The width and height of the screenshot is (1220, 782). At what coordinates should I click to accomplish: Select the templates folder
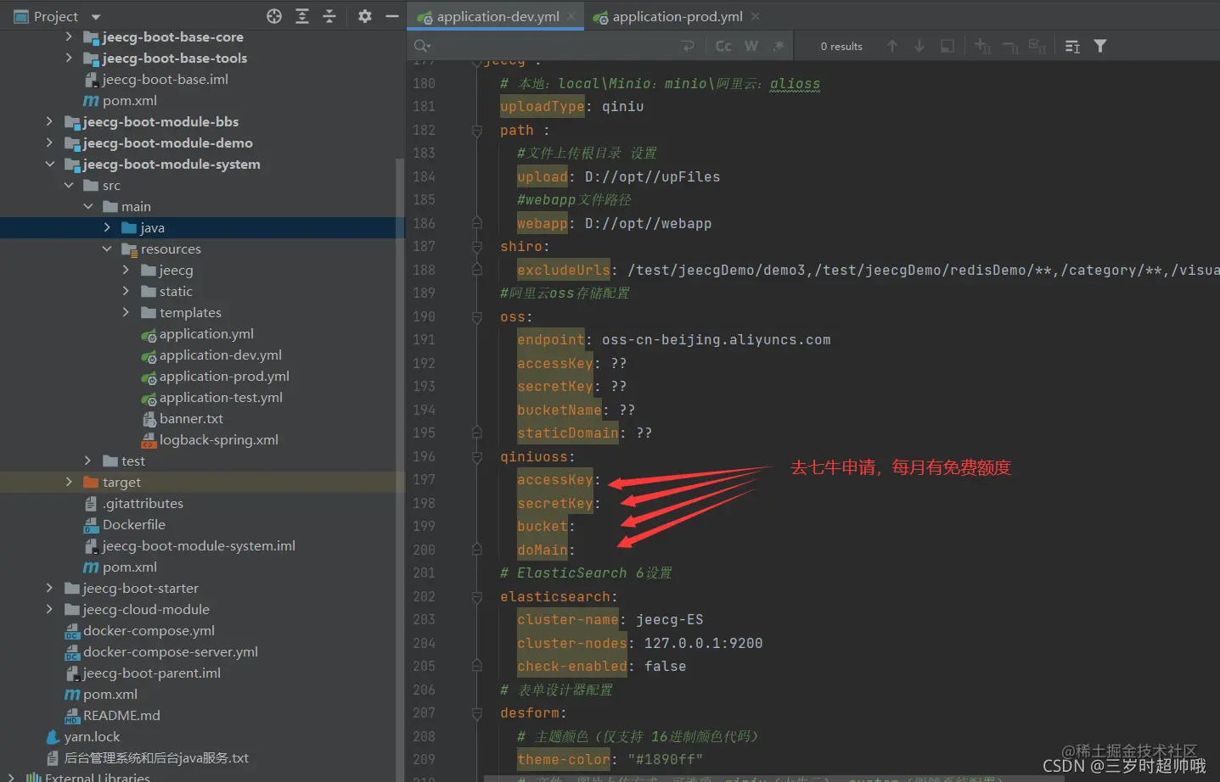(181, 313)
